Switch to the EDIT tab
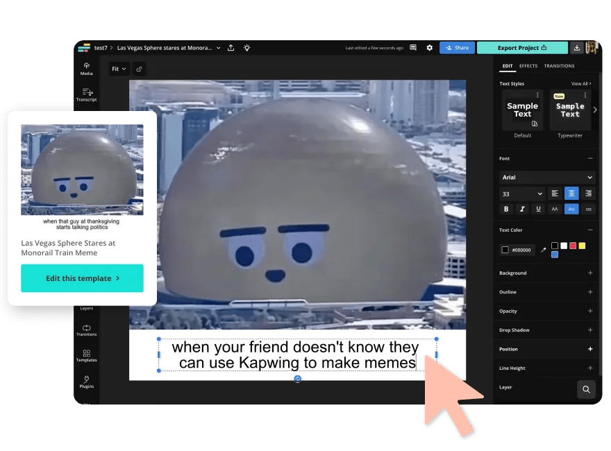Image resolution: width=611 pixels, height=451 pixels. click(x=508, y=66)
